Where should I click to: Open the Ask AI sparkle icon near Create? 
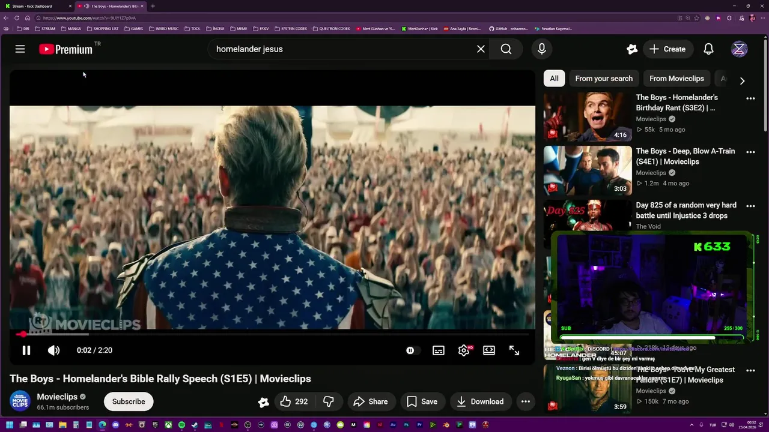pos(632,49)
